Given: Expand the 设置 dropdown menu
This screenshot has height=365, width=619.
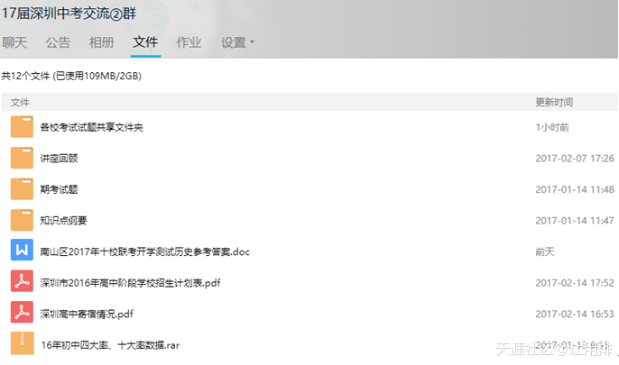Looking at the screenshot, I should (x=237, y=42).
